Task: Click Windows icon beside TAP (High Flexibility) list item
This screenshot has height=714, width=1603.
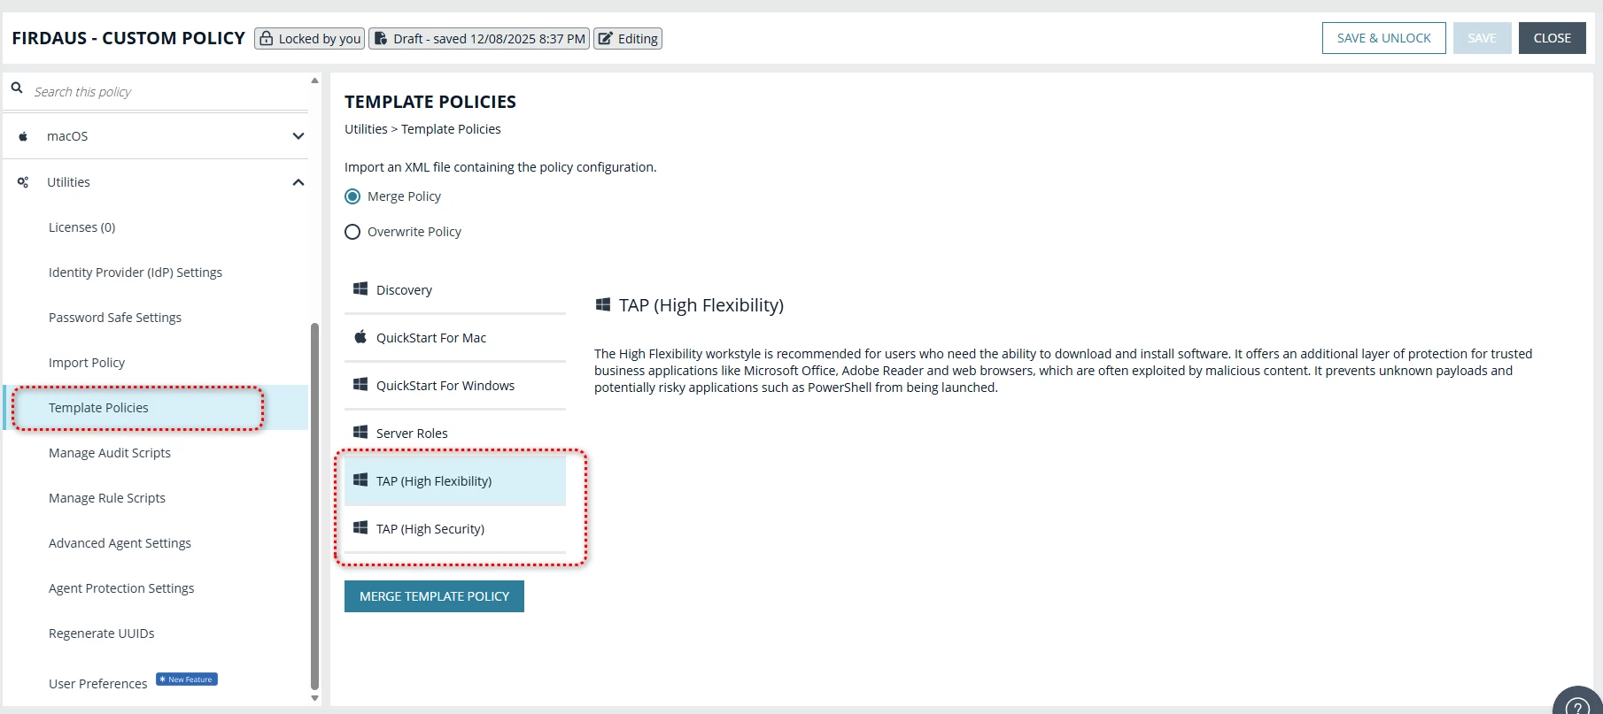Action: click(x=360, y=480)
